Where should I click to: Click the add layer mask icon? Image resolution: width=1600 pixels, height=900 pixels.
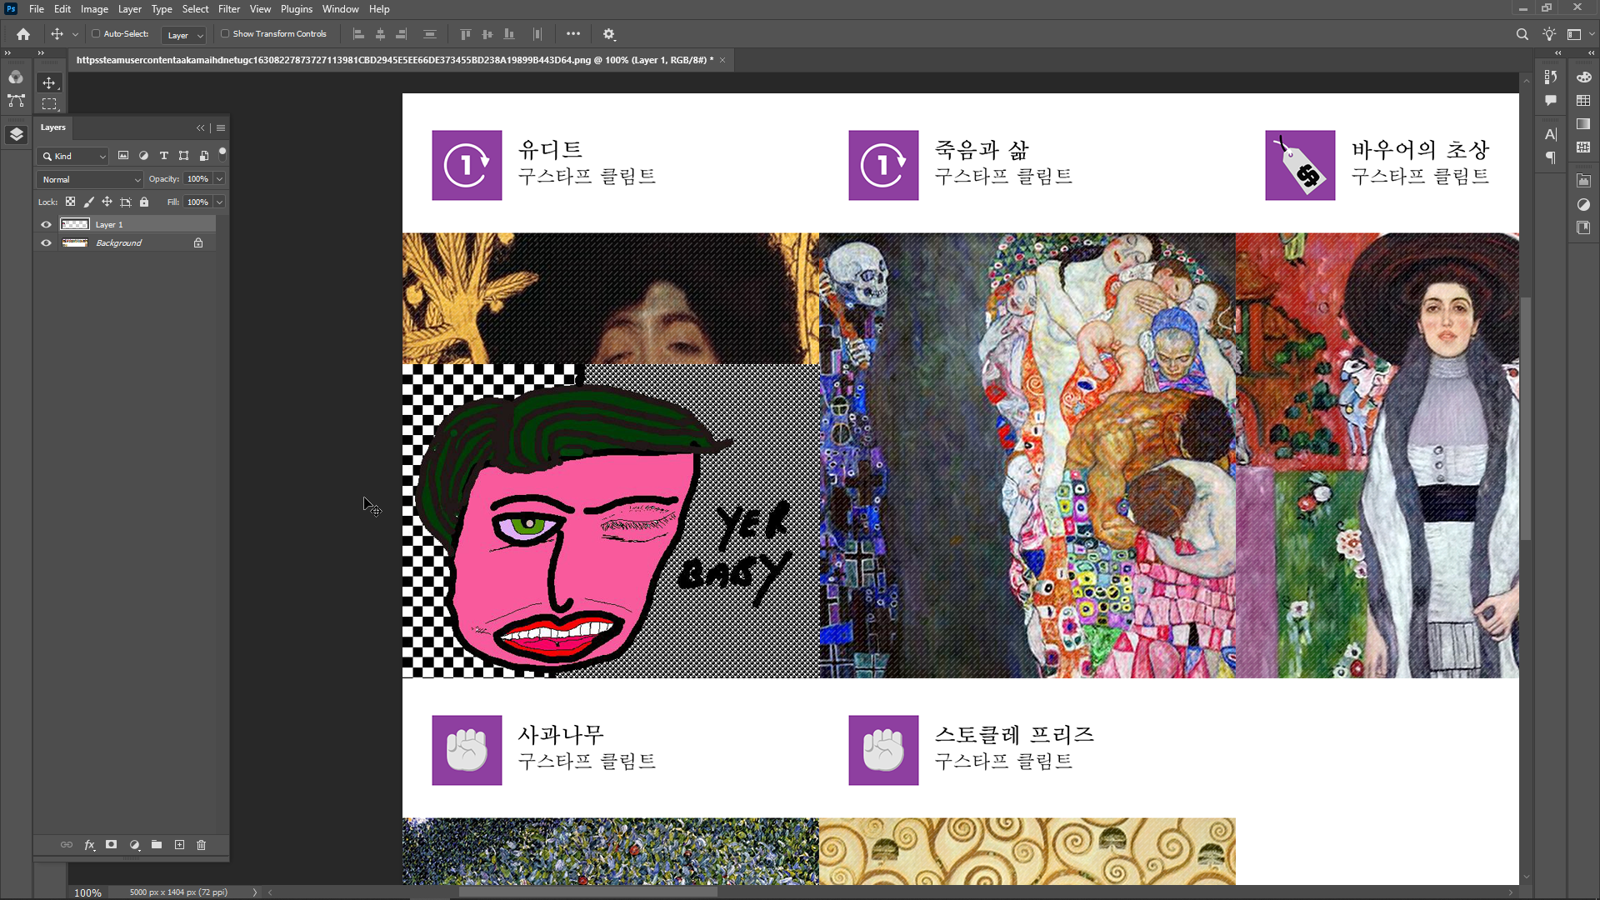[x=111, y=845]
